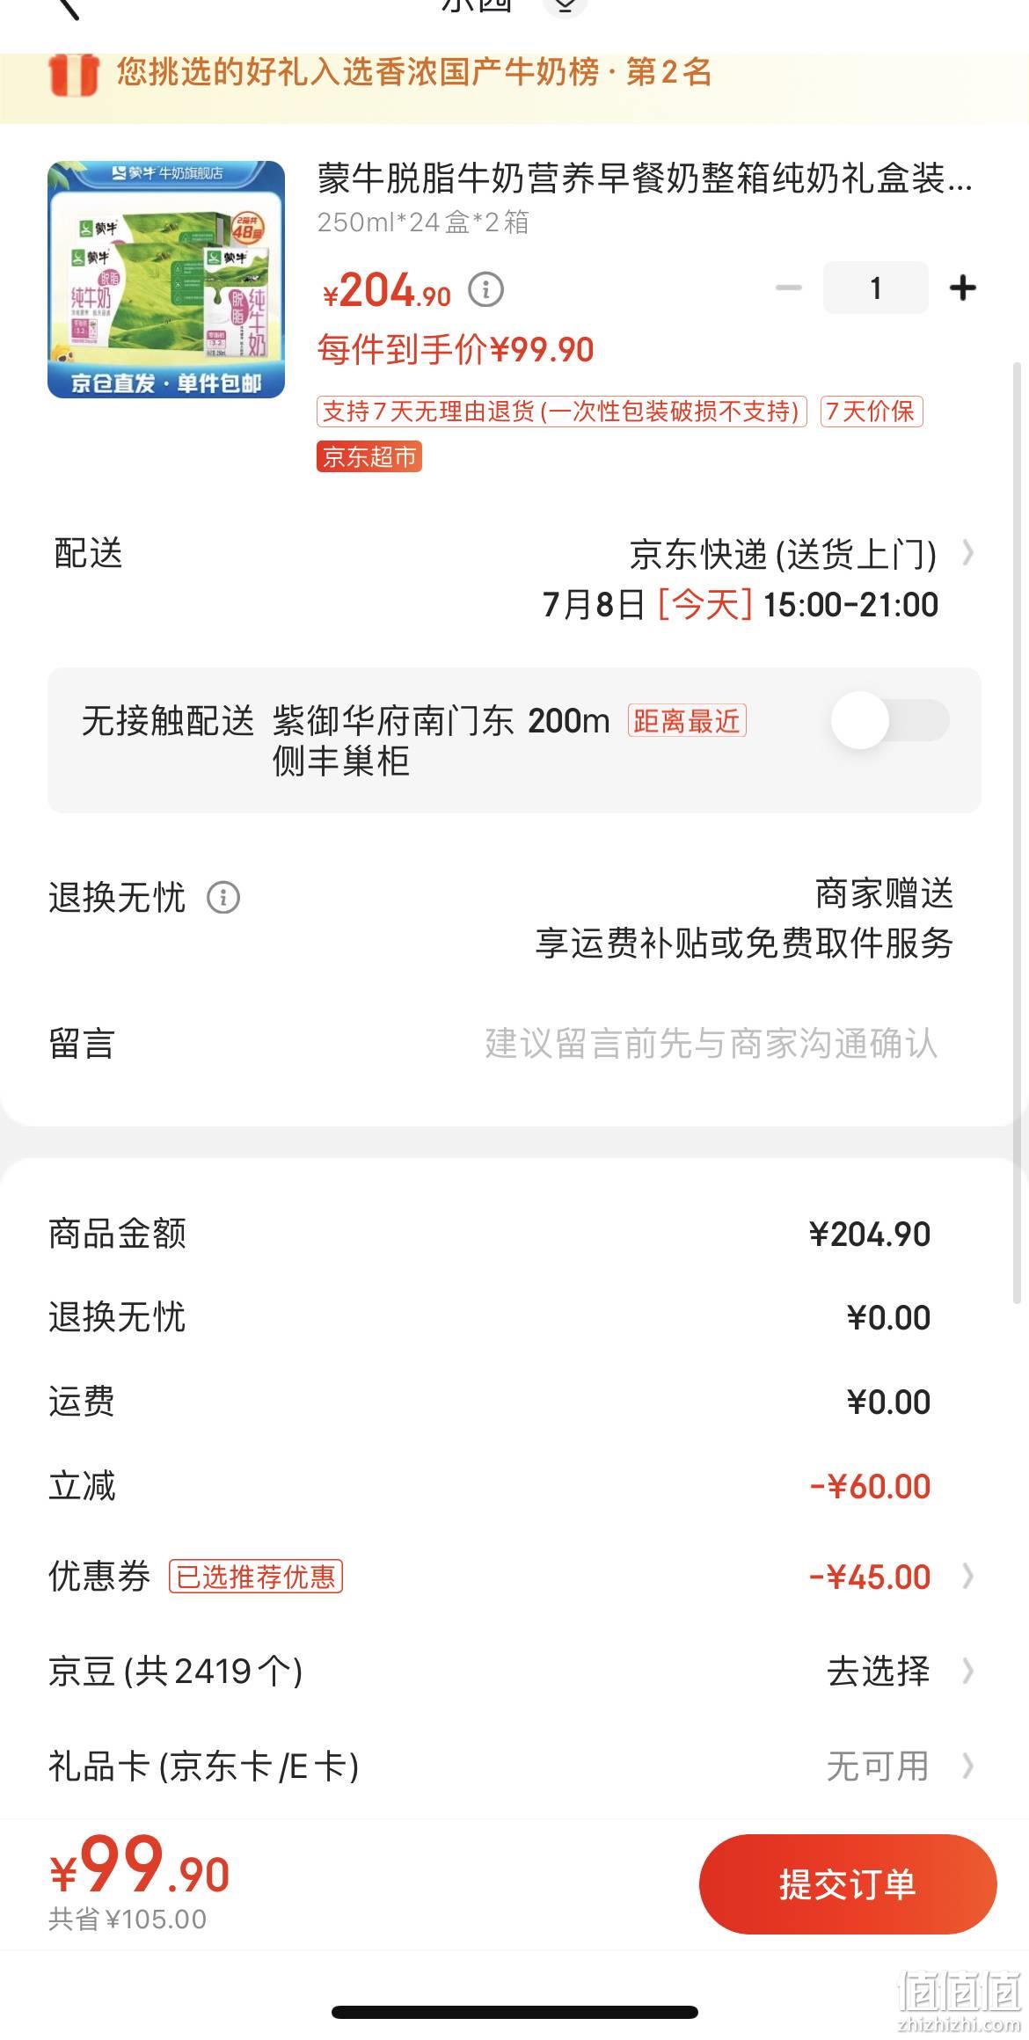Tap the back arrow at top left
The image size is (1029, 2040).
67,7
